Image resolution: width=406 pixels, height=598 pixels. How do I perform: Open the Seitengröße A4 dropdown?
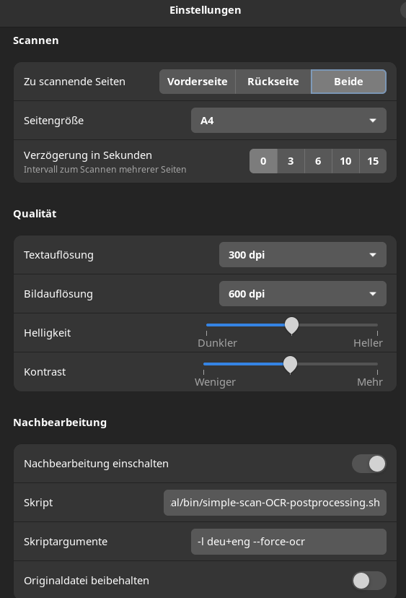pyautogui.click(x=288, y=121)
